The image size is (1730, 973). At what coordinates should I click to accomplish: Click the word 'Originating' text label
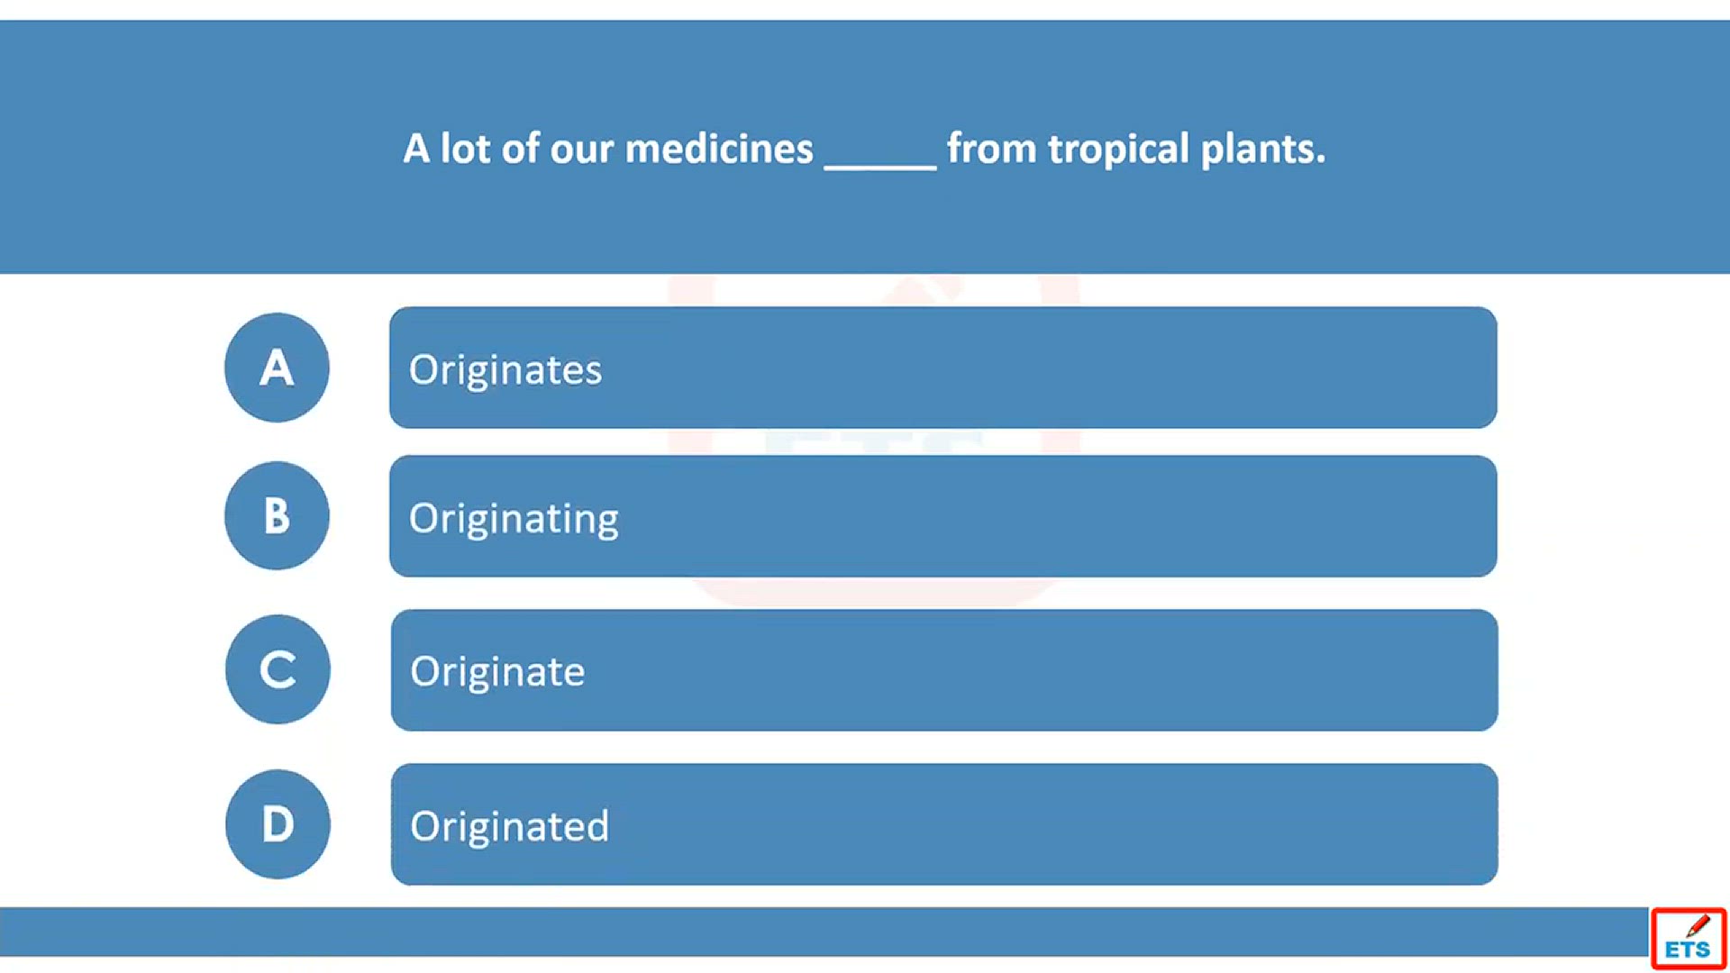click(514, 520)
